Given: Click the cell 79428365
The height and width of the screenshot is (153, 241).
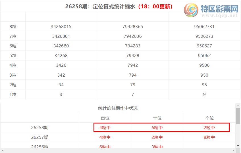Looking at the screenshot, I should [x=133, y=27].
